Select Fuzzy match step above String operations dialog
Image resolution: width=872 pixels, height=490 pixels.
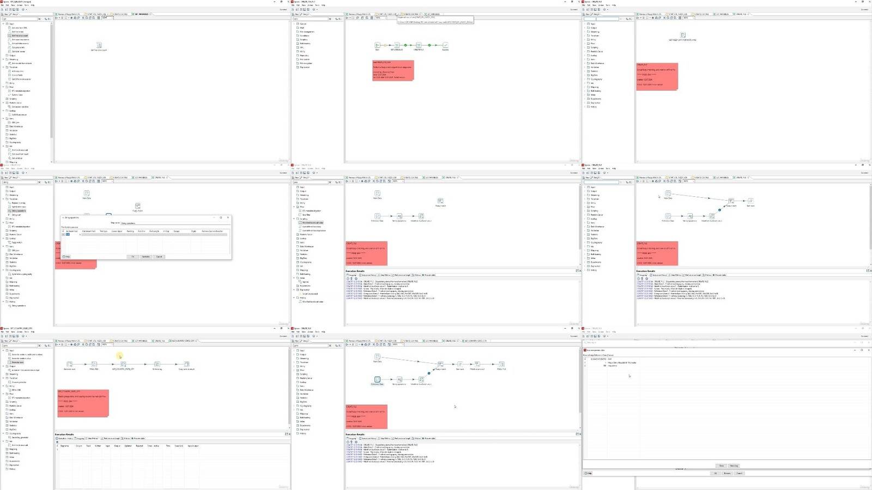138,206
